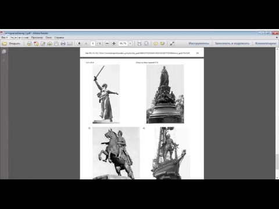Click the print icon in toolbar
This screenshot has height=209, width=279.
pyautogui.click(x=63, y=44)
